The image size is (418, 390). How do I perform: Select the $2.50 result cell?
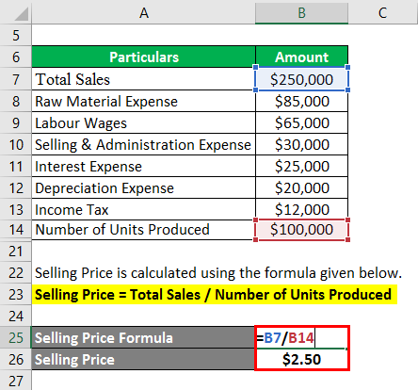(301, 359)
